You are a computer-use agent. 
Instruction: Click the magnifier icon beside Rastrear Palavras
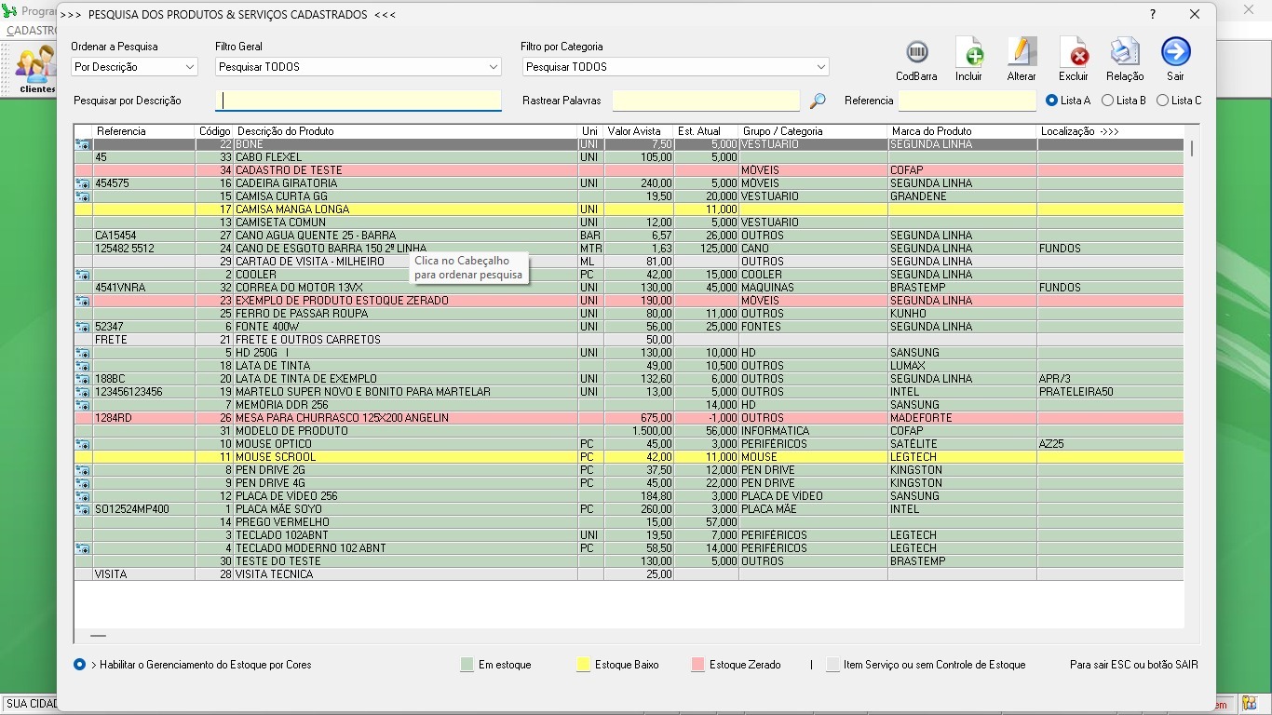tap(818, 101)
